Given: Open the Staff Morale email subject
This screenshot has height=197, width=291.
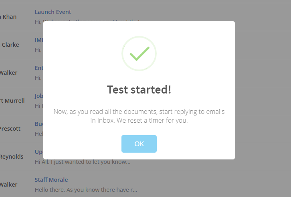Looking at the screenshot, I should 51,180.
